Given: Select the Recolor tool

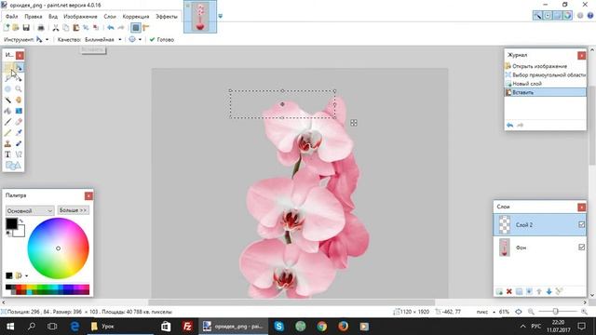Looking at the screenshot, I should (x=19, y=143).
